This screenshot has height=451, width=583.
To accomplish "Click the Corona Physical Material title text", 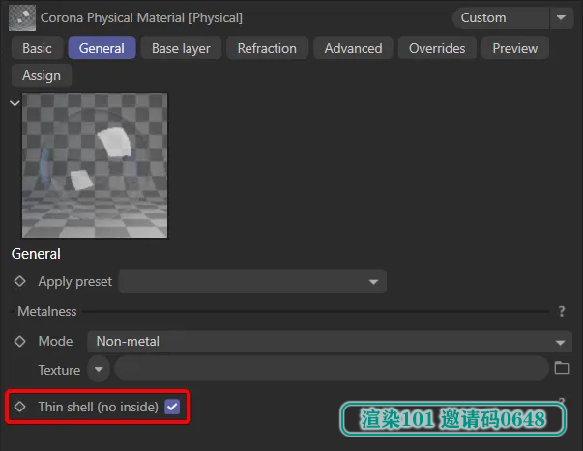I will (141, 17).
